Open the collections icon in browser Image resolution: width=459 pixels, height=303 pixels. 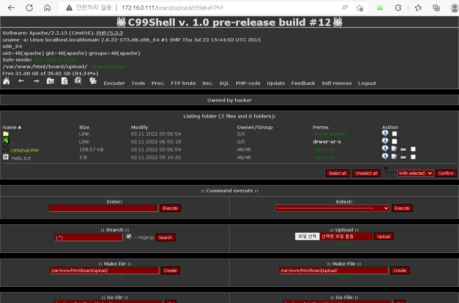pos(436,8)
